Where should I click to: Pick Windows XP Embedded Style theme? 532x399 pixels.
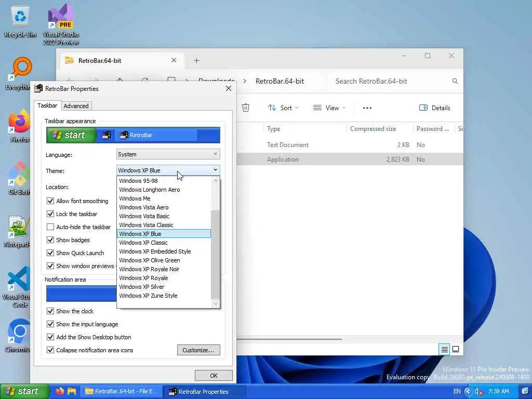tap(164, 251)
